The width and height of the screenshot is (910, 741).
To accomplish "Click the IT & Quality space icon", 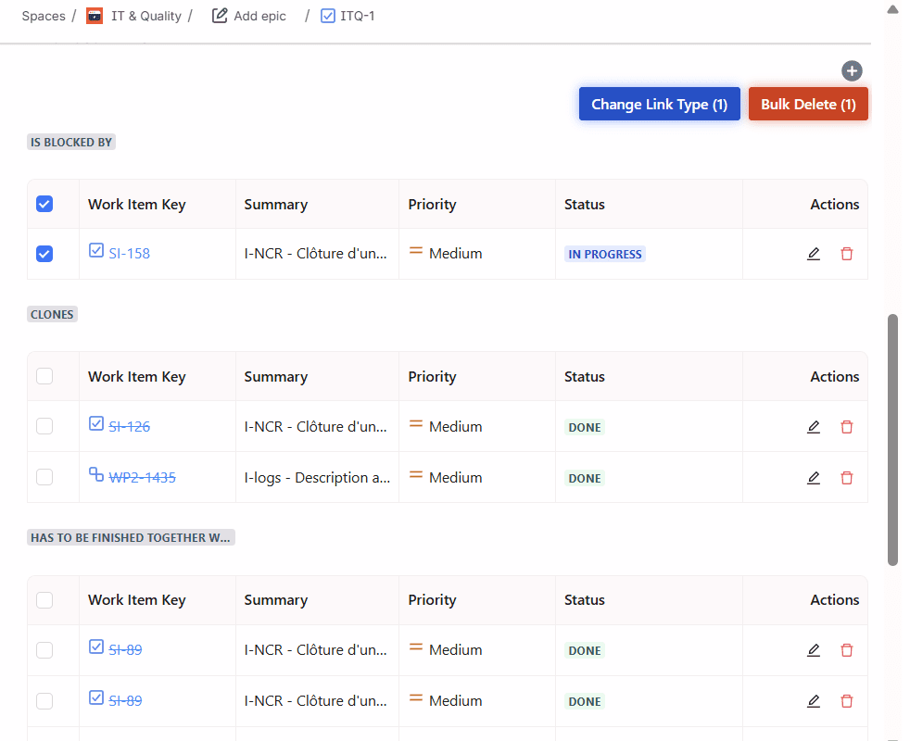I will point(95,16).
